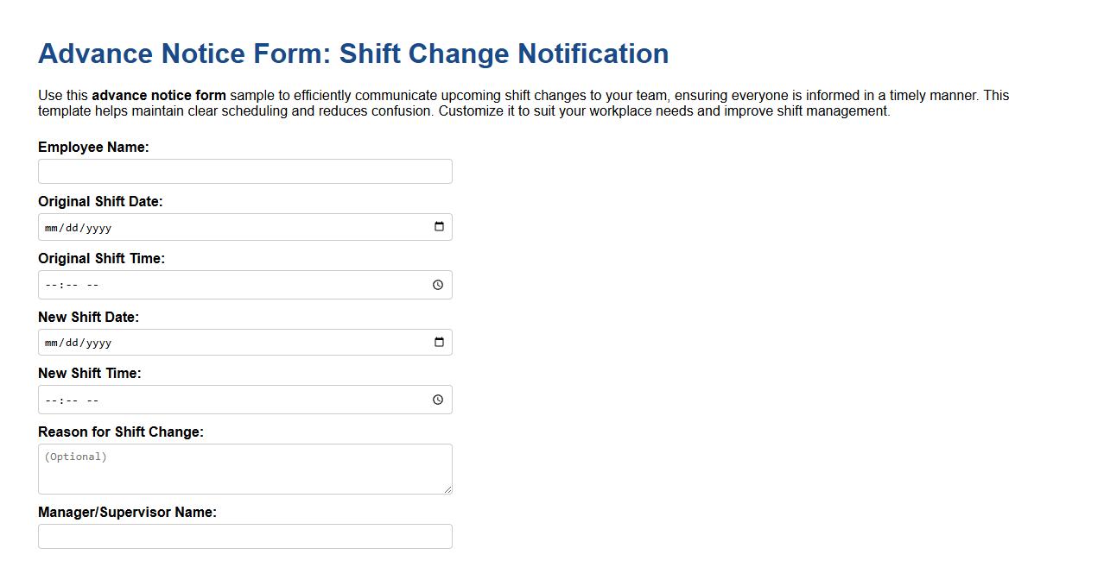This screenshot has height=561, width=1104.
Task: Open the calendar widget beside mm/dd/yyyy under Original Shift Date
Action: [x=440, y=226]
